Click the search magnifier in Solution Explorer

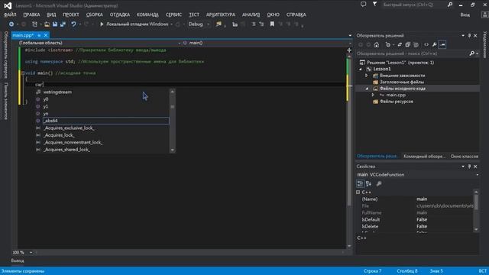coord(472,53)
